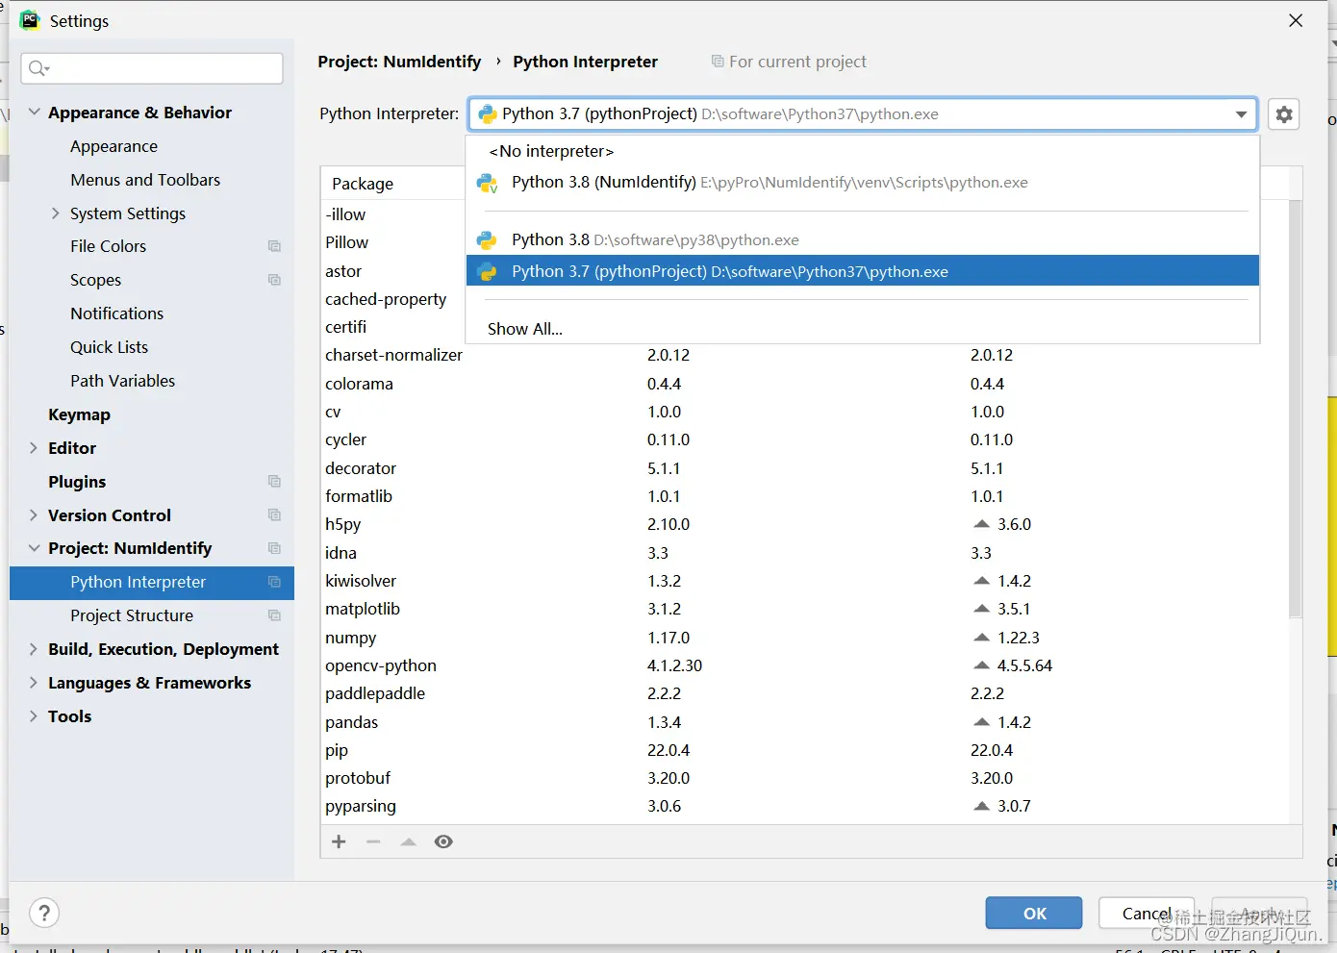Select the protobuf package row
The height and width of the screenshot is (953, 1337).
(804, 778)
